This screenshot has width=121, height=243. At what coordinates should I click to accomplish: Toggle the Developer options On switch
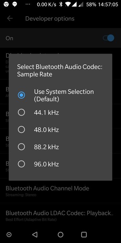tap(109, 38)
